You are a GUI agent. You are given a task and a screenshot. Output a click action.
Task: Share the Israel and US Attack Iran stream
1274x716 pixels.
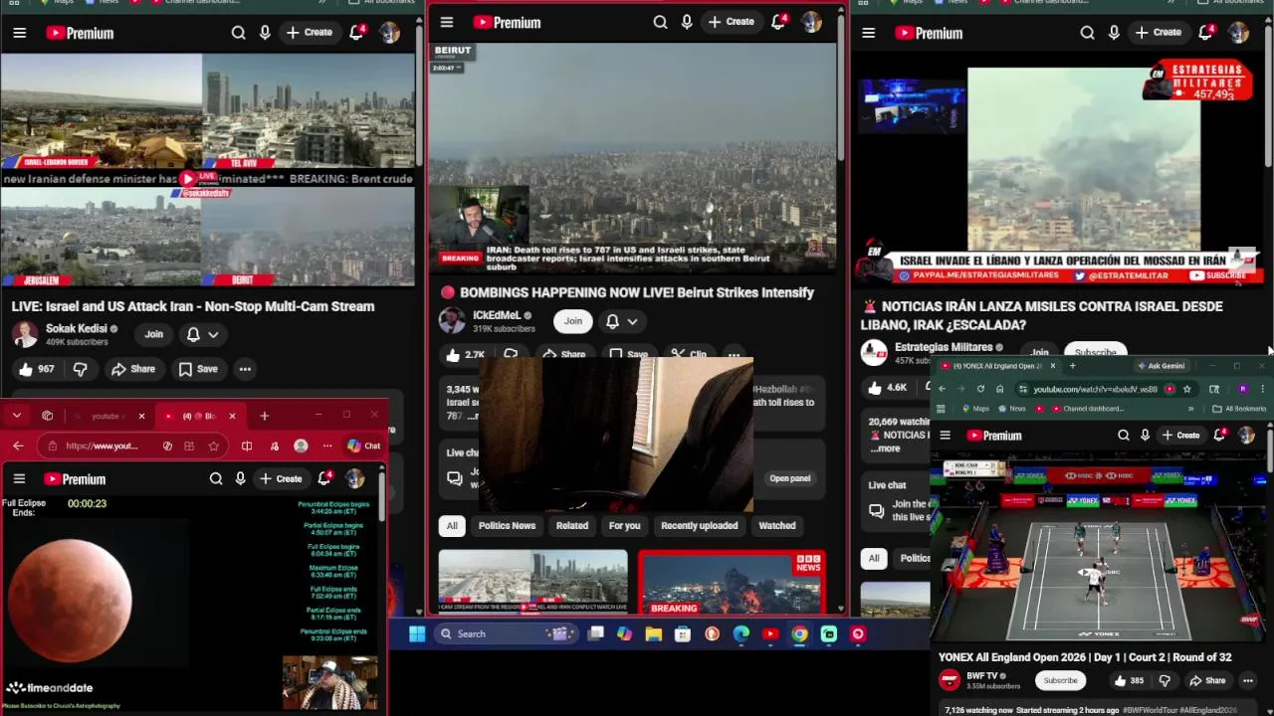point(133,369)
